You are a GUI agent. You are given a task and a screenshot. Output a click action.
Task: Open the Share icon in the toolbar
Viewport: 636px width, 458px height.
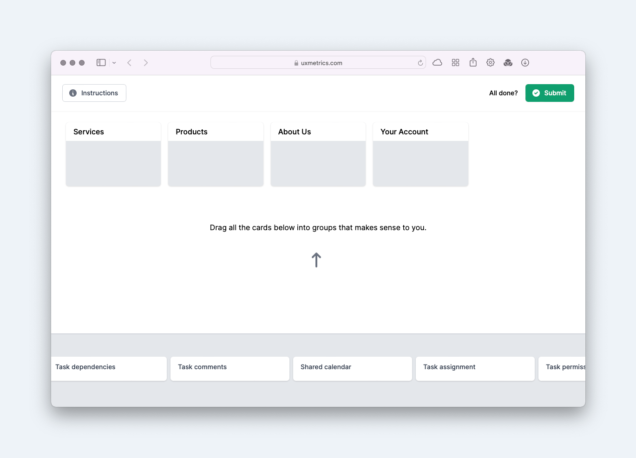click(x=473, y=62)
